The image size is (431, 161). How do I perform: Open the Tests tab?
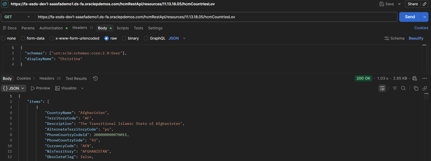coord(138,28)
